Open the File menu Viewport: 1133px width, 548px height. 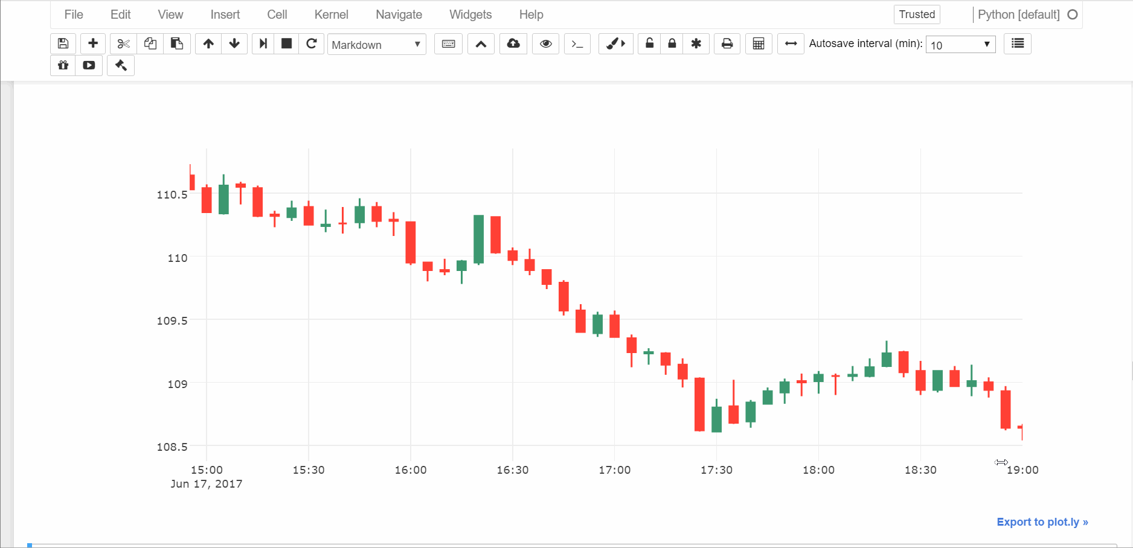click(74, 14)
